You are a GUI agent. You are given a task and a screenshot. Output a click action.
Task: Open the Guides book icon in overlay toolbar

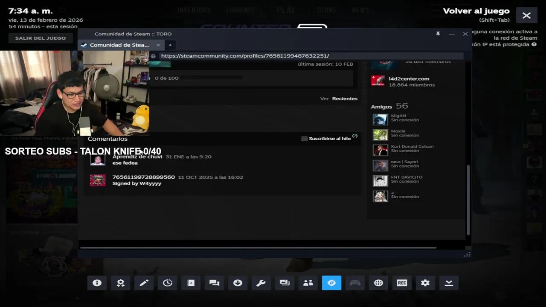[191, 283]
